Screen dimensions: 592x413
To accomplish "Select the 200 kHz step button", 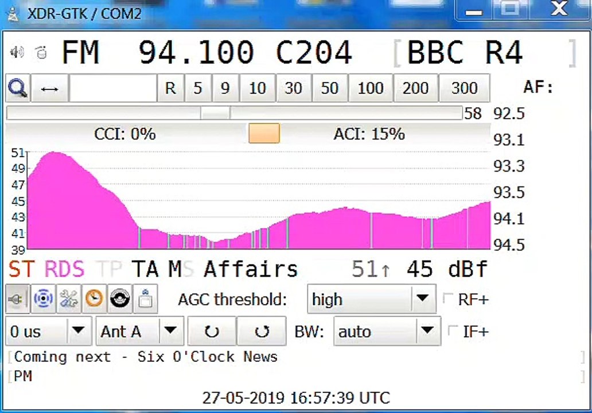I will point(415,88).
